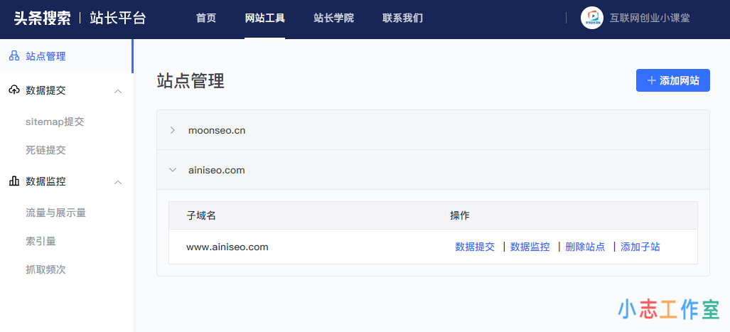730x332 pixels.
Task: Click the 数据监控 link for www.ainiseo.com
Action: 530,247
